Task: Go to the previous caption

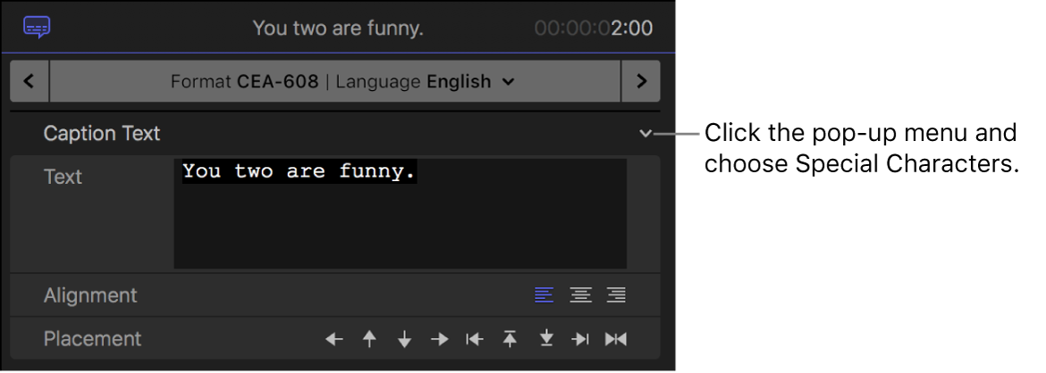Action: 30,81
